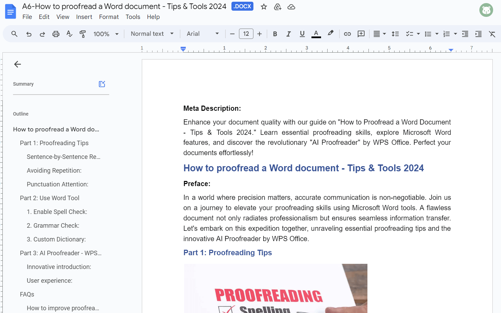Decrease the font size

pyautogui.click(x=232, y=34)
